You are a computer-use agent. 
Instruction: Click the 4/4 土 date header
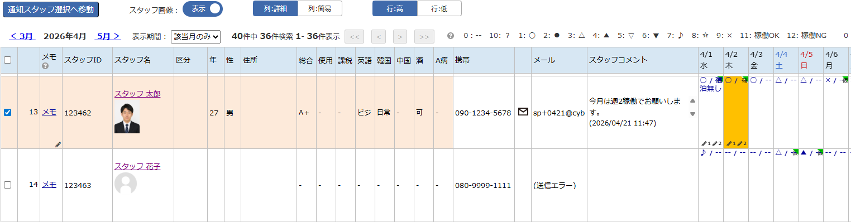(786, 60)
